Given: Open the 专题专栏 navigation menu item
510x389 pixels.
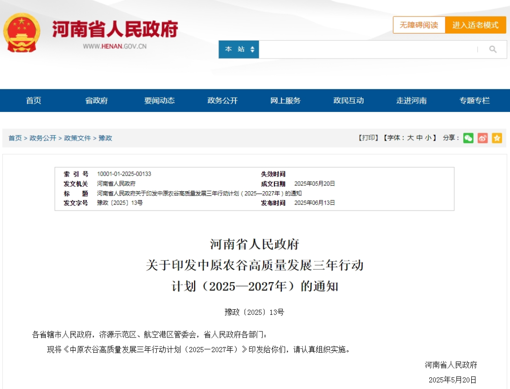Looking at the screenshot, I should (x=475, y=101).
